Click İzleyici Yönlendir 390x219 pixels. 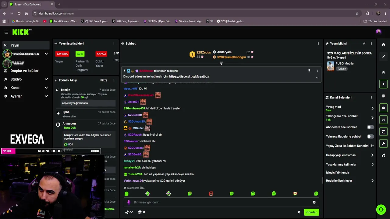(x=338, y=172)
